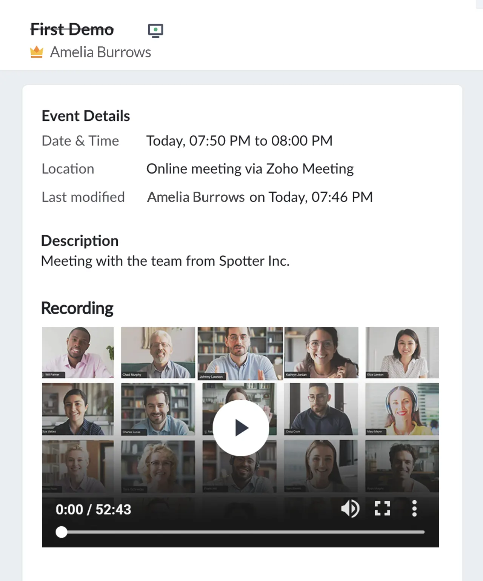Click the Recording section heading
This screenshot has width=483, height=581.
pyautogui.click(x=77, y=308)
